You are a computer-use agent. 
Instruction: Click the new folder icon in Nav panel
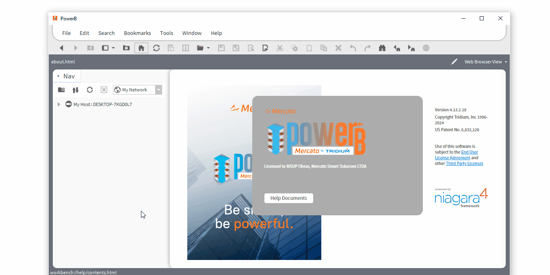tap(61, 90)
